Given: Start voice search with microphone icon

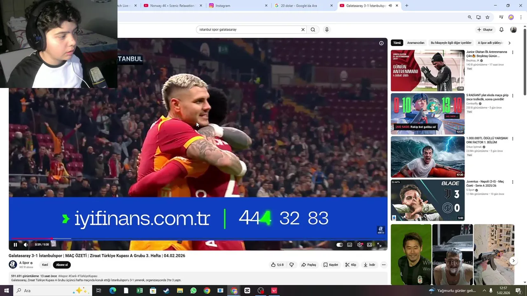Looking at the screenshot, I should point(327,30).
